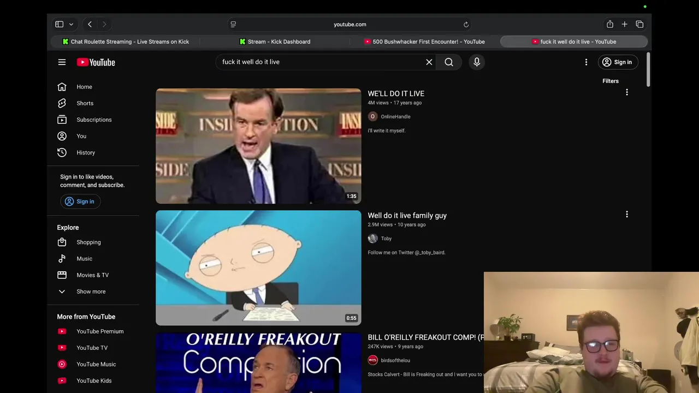
Task: Open WE'LL DO IT LIVE video thumbnail
Action: pyautogui.click(x=258, y=146)
